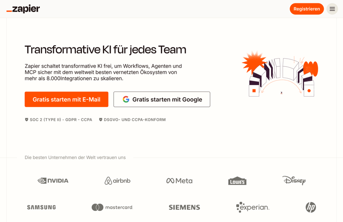Click the Zapier logo in the header
The width and height of the screenshot is (343, 222).
tap(23, 9)
